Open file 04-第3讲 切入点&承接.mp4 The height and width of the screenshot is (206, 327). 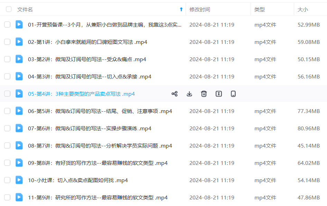click(90, 77)
